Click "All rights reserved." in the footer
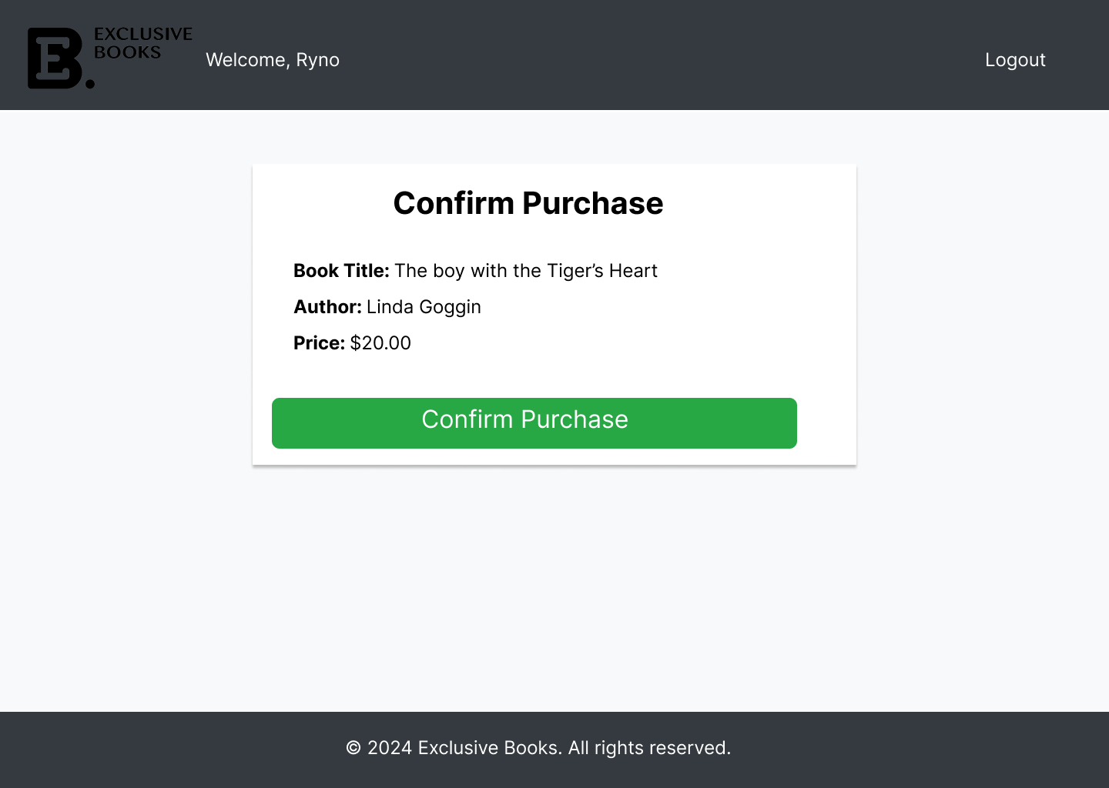1109x788 pixels. pos(649,748)
